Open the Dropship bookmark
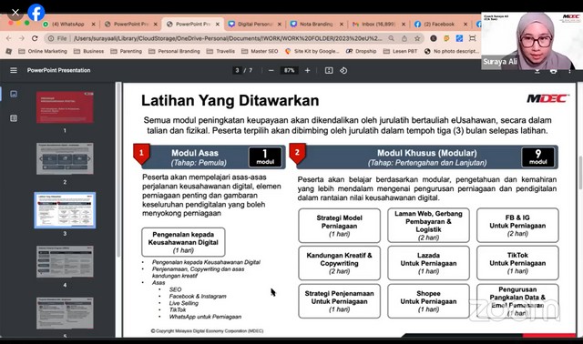This screenshot has width=583, height=344. (362, 51)
